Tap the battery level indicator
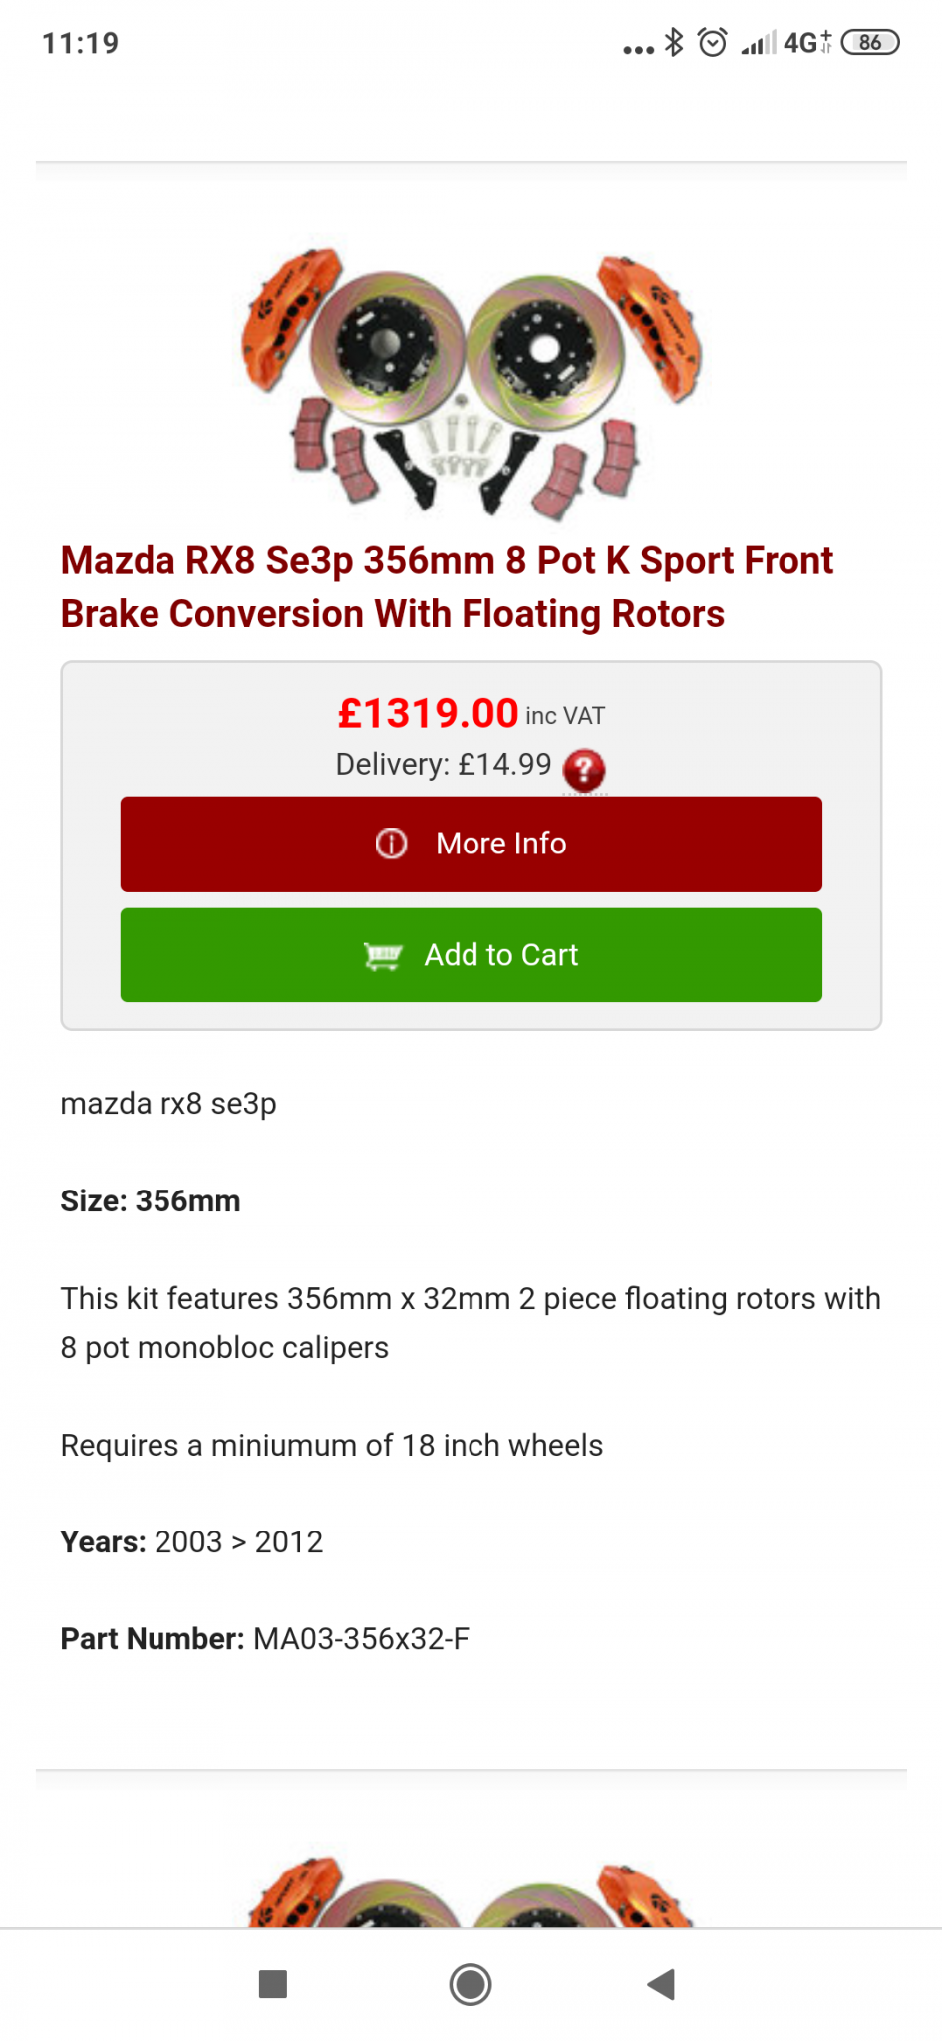The width and height of the screenshot is (942, 2041). (870, 43)
